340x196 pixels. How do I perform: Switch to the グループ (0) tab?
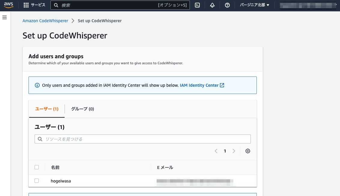[x=82, y=109]
